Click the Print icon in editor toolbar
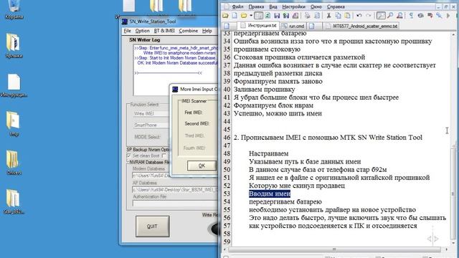The height and width of the screenshot is (258, 459). 307,16
